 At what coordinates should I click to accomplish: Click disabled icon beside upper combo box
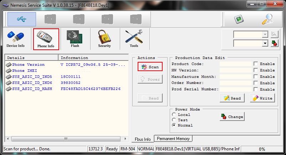click(x=275, y=34)
